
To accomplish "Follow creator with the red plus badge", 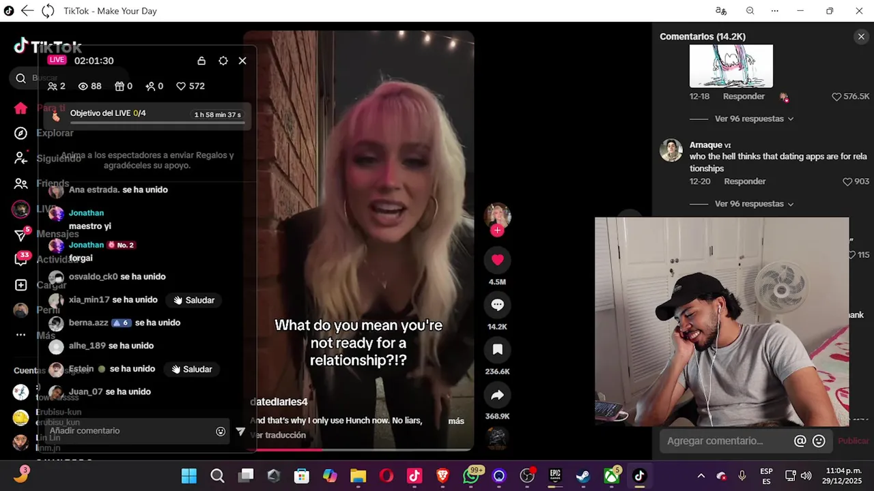I will 497,230.
